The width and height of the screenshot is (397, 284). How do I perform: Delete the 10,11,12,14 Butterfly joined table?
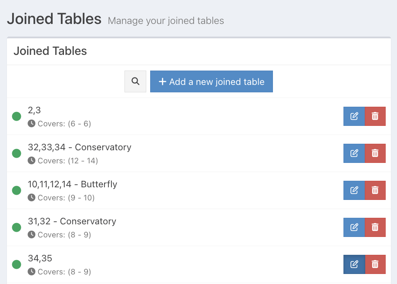click(x=375, y=190)
